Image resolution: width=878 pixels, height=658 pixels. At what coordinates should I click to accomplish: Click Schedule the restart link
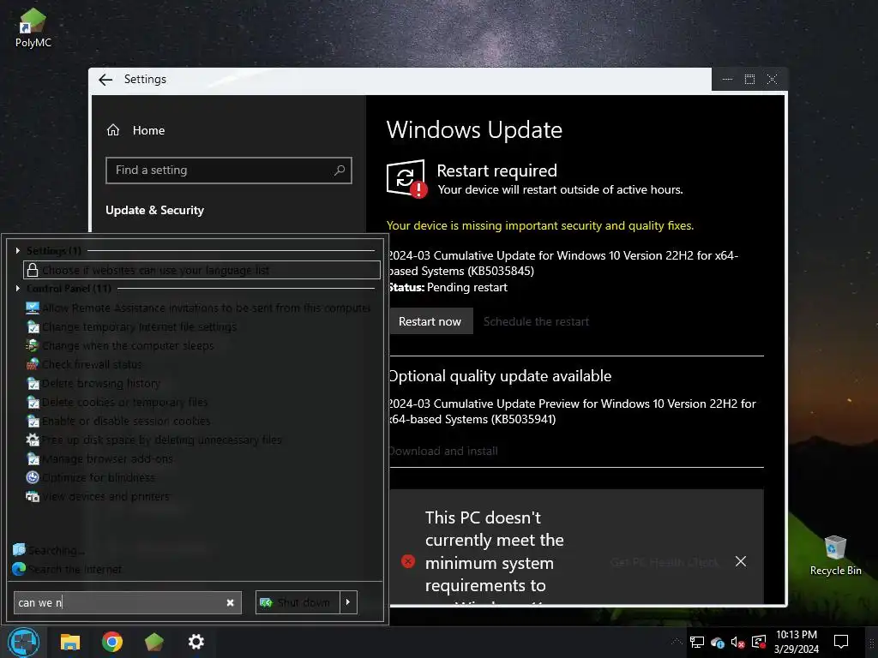click(536, 322)
